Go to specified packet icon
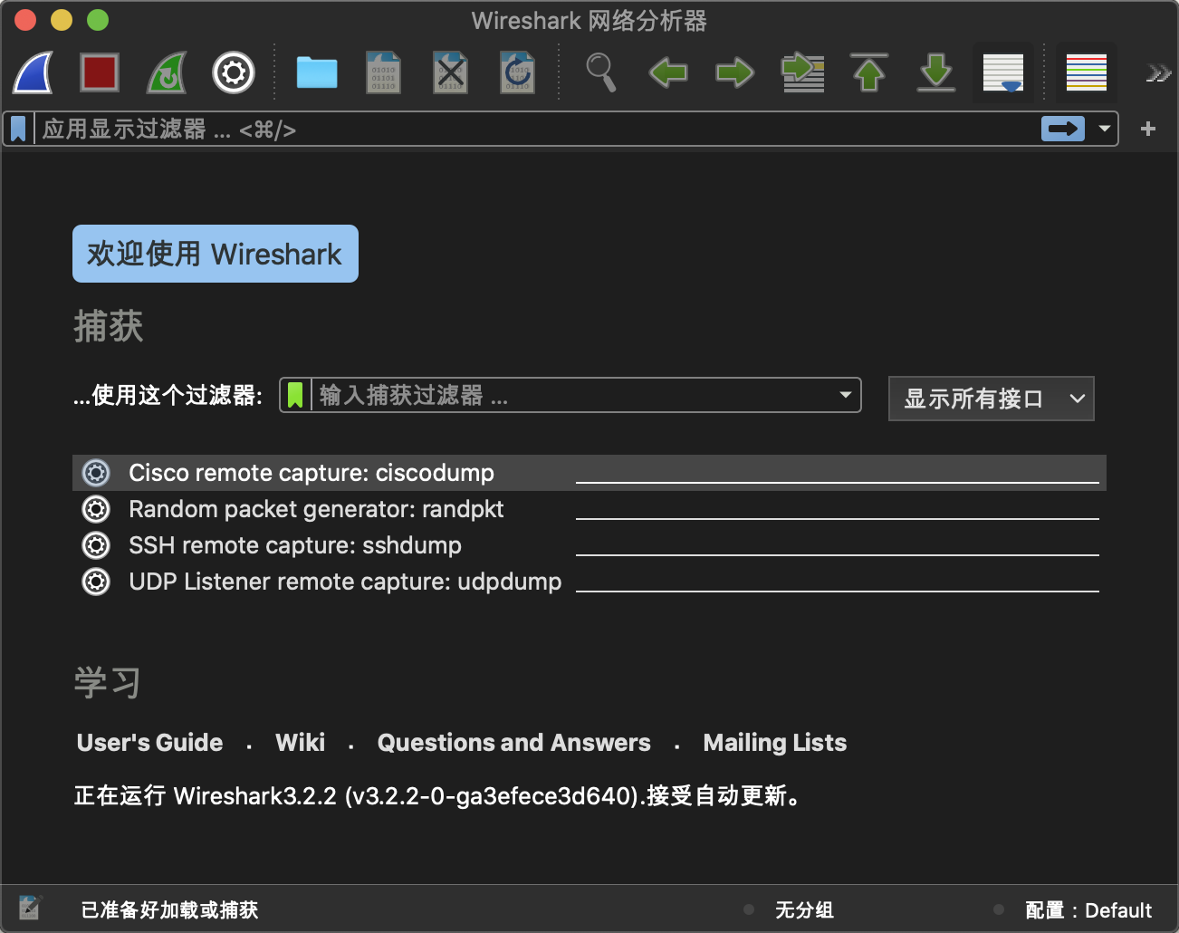This screenshot has height=933, width=1179. coord(802,72)
